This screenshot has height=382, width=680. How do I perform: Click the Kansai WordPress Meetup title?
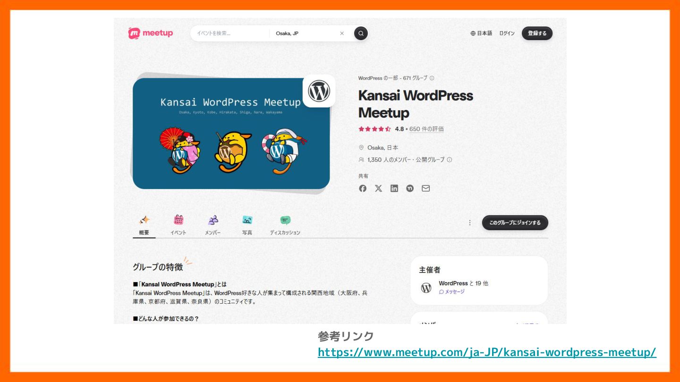click(x=416, y=104)
